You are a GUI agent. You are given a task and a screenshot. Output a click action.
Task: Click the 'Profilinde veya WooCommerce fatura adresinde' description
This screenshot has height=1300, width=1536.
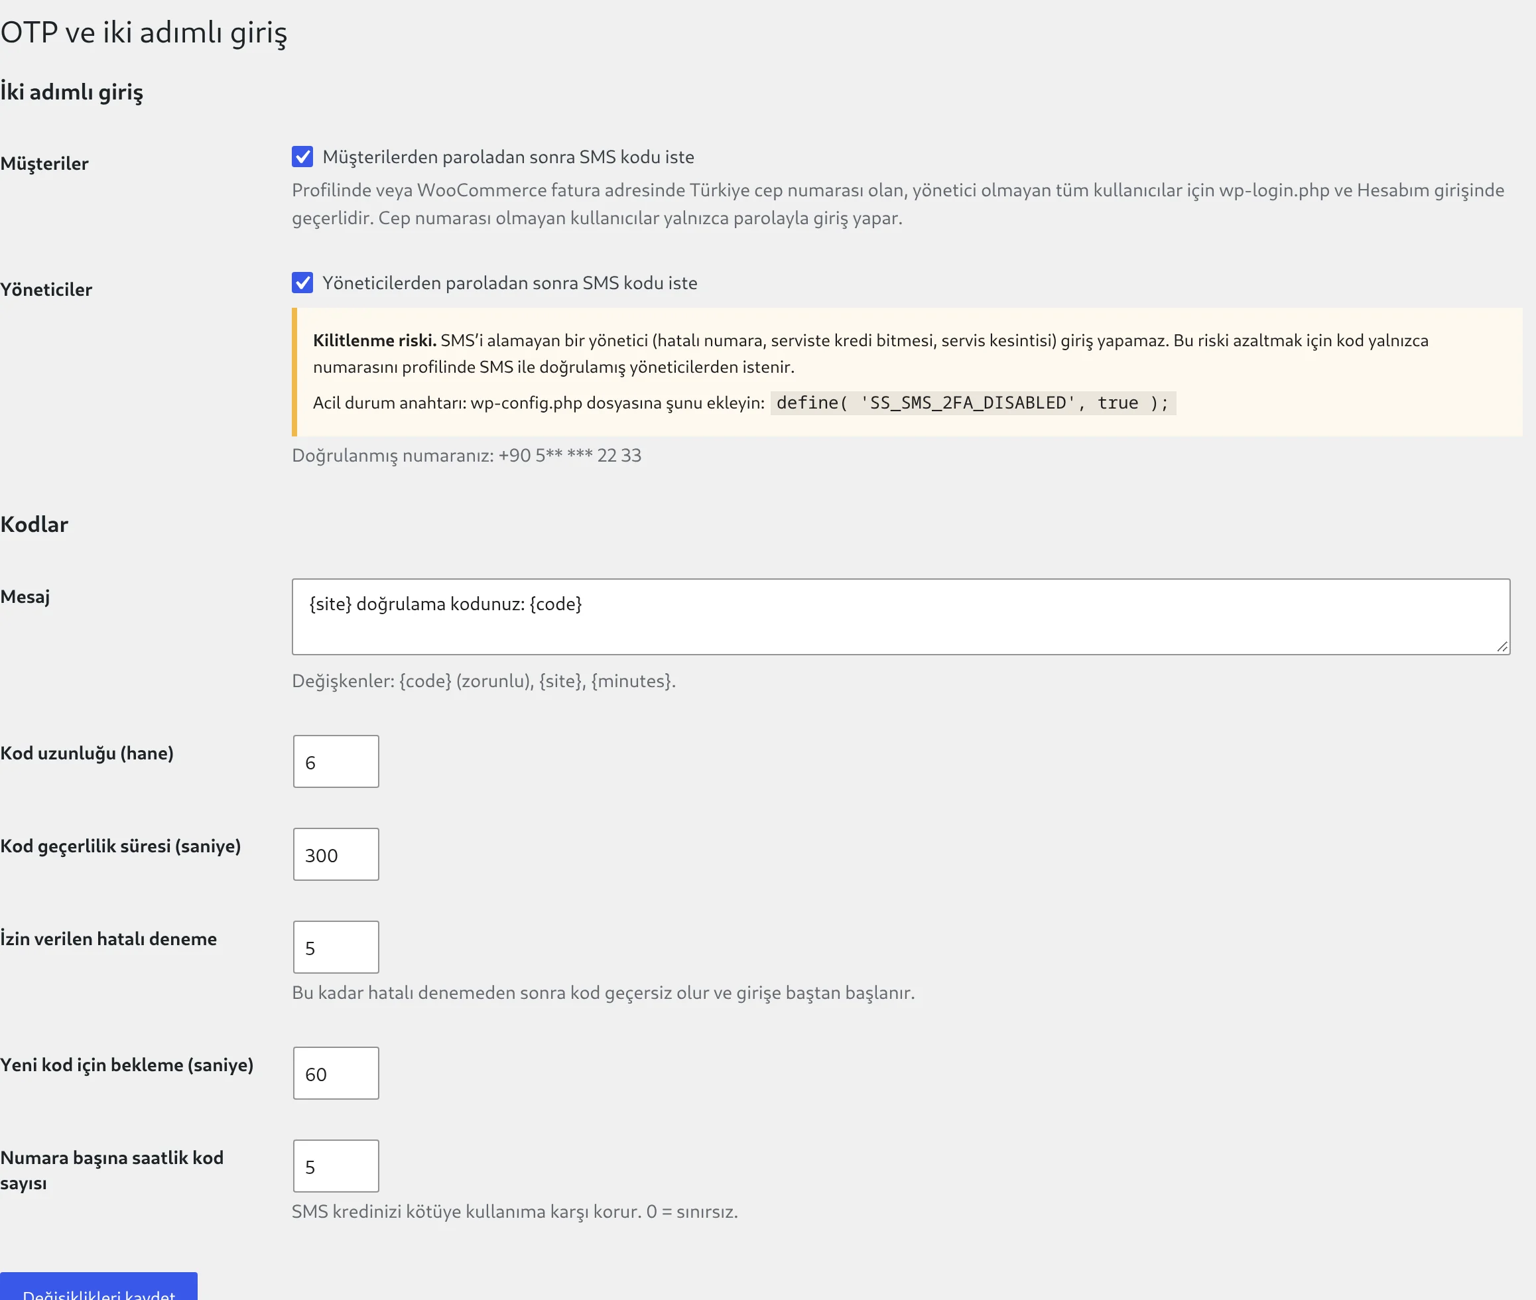(898, 204)
